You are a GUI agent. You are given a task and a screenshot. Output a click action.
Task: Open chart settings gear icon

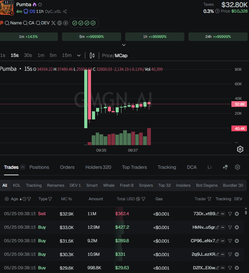(240, 149)
